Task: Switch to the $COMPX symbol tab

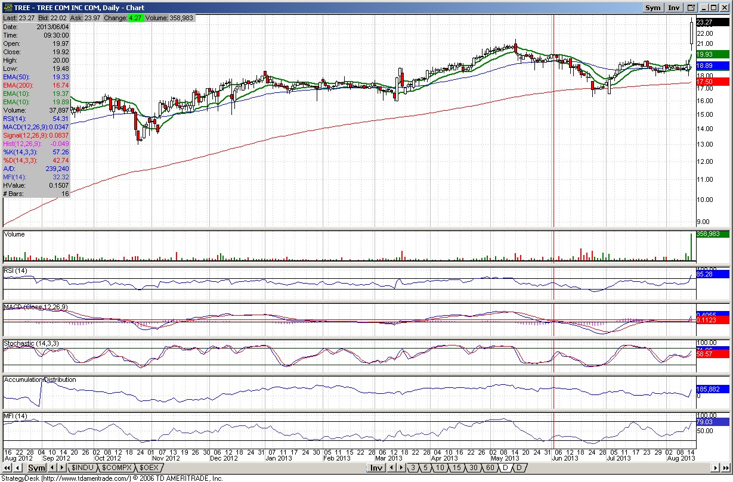Action: point(116,468)
